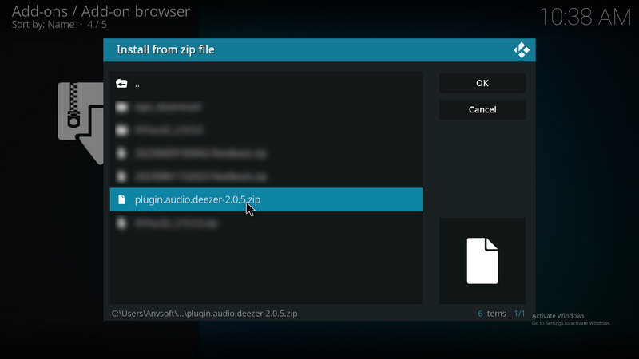Click the parent folder back-arrow icon
The height and width of the screenshot is (359, 639).
(121, 84)
